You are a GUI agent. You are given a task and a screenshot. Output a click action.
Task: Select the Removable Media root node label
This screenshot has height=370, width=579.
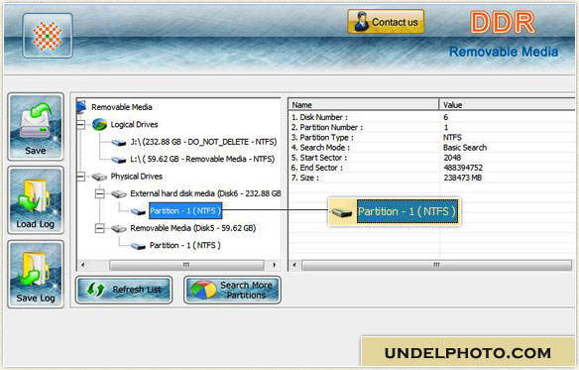coord(122,107)
